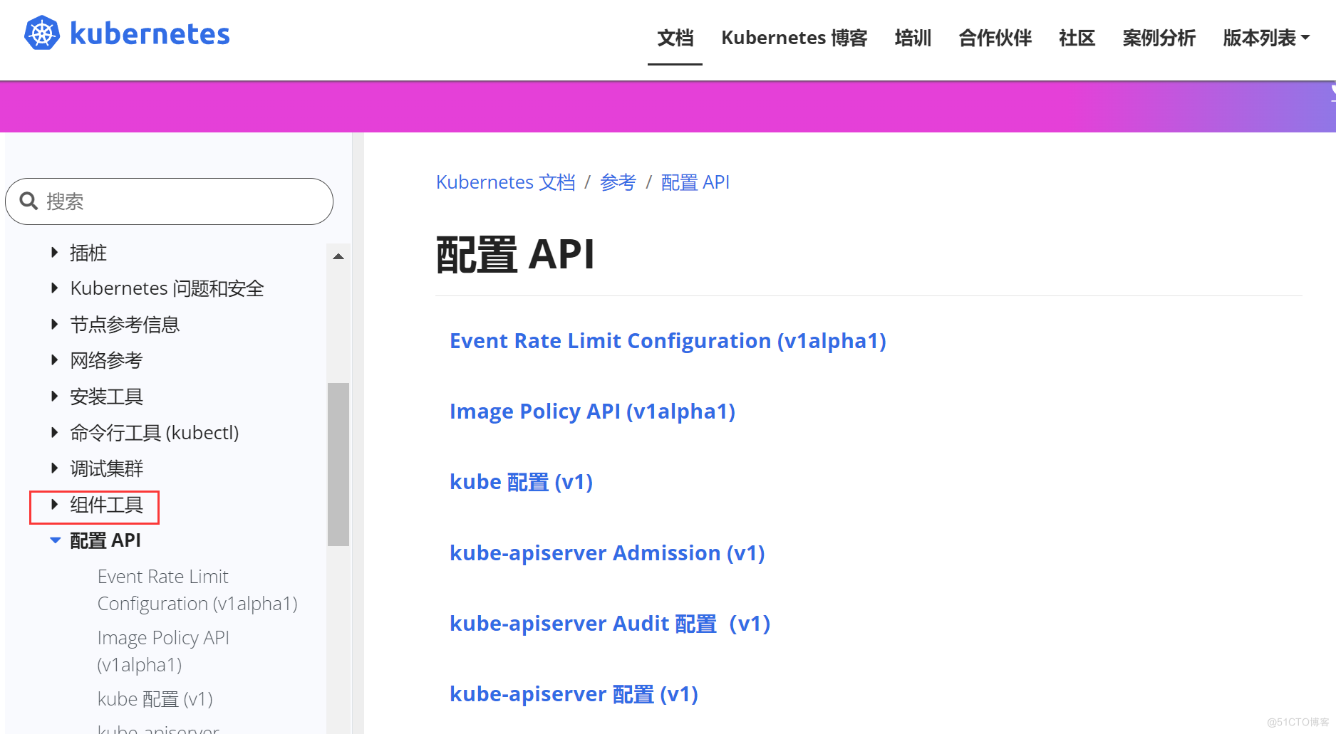Expand the 网络参考 arrow
Screen dimensions: 1336x734
(x=54, y=360)
